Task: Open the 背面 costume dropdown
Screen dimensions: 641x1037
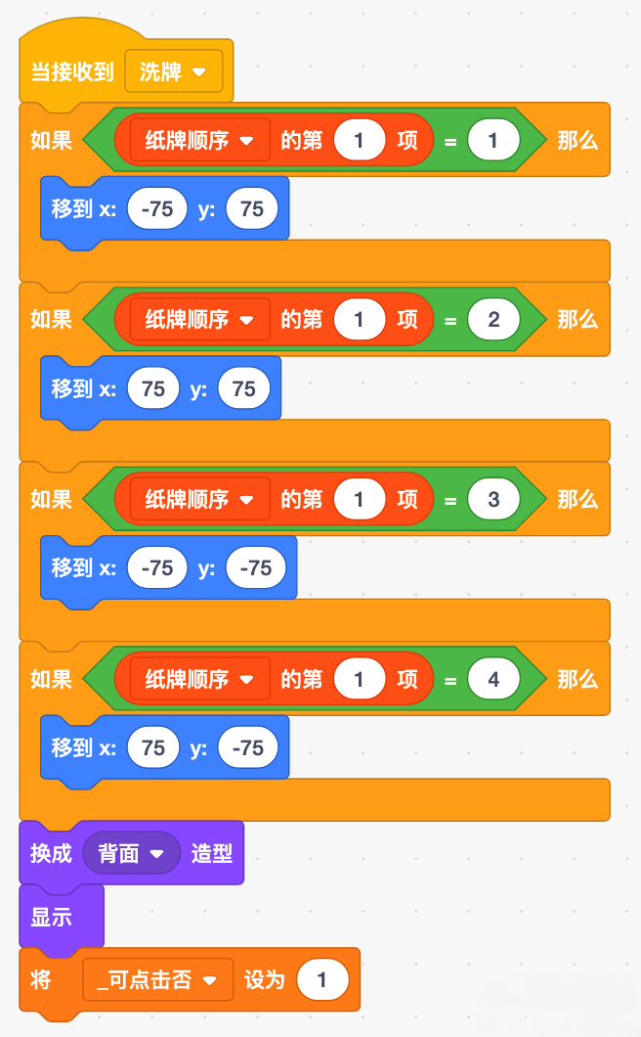Action: click(131, 853)
